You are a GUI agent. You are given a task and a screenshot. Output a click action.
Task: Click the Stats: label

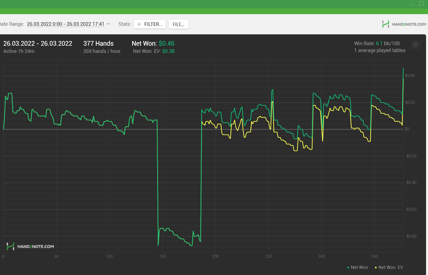[x=125, y=24]
